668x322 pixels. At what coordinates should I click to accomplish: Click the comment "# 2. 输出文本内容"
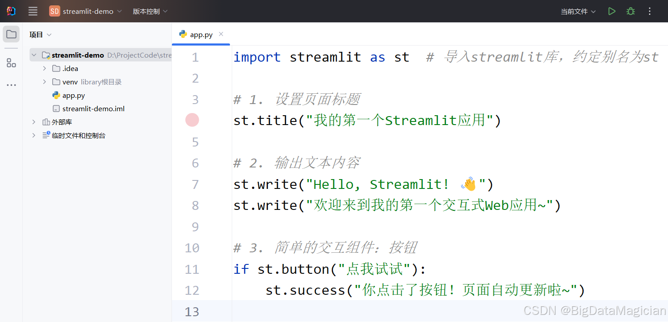[x=297, y=163]
